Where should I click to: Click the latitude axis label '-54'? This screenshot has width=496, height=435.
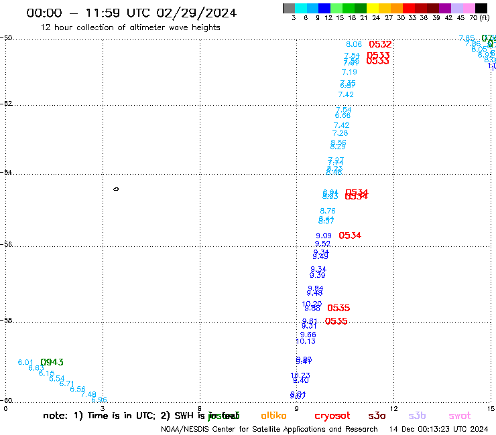(6, 173)
